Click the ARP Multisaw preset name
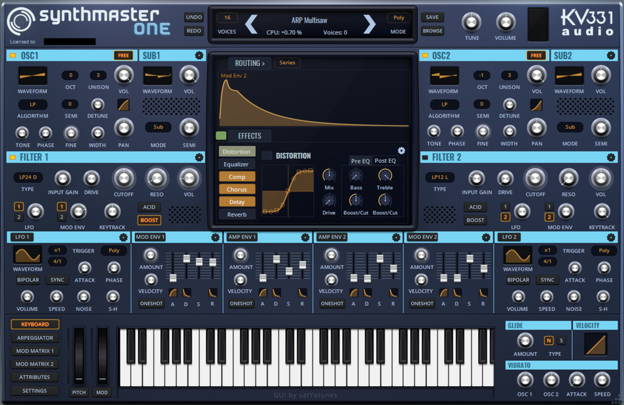 coord(310,20)
